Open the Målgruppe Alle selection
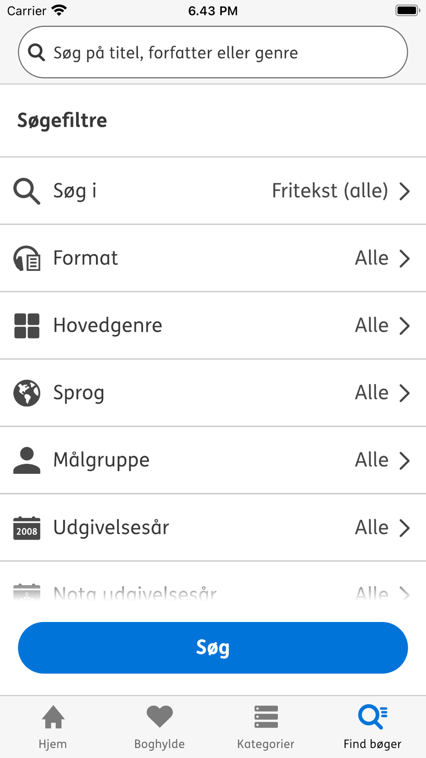This screenshot has height=758, width=426. (372, 460)
